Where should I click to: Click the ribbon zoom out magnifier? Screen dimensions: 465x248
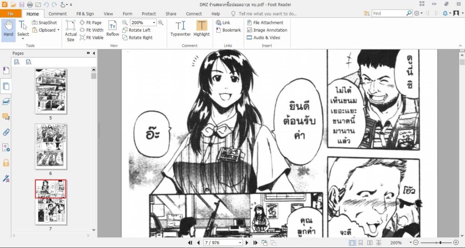coord(125,23)
